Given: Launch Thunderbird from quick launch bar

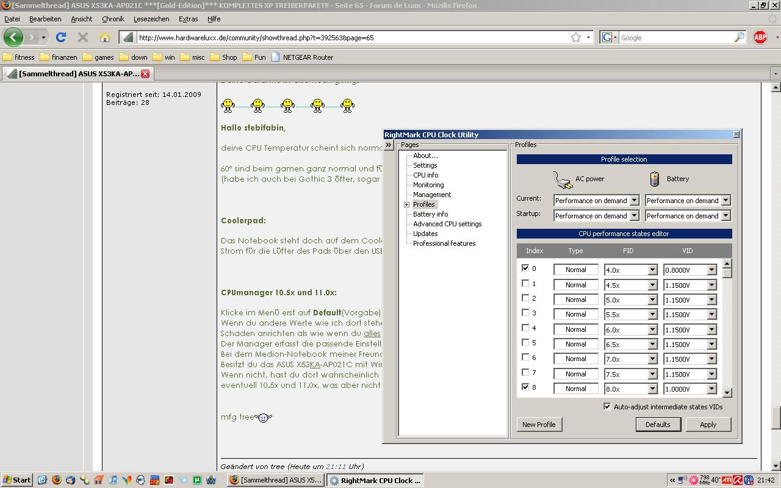Looking at the screenshot, I should pyautogui.click(x=71, y=480).
